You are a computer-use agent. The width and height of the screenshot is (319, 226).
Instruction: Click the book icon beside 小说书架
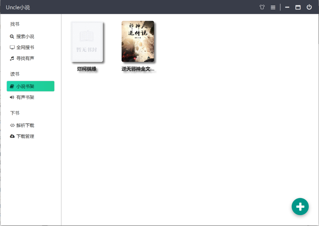click(12, 86)
